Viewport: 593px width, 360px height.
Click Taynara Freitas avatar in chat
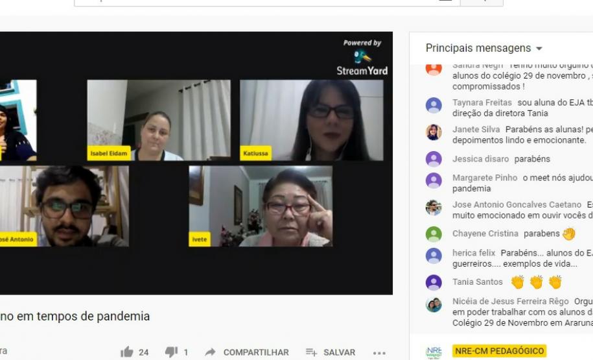[x=434, y=105]
